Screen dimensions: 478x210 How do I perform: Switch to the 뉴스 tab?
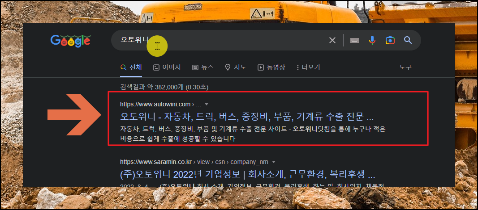203,67
